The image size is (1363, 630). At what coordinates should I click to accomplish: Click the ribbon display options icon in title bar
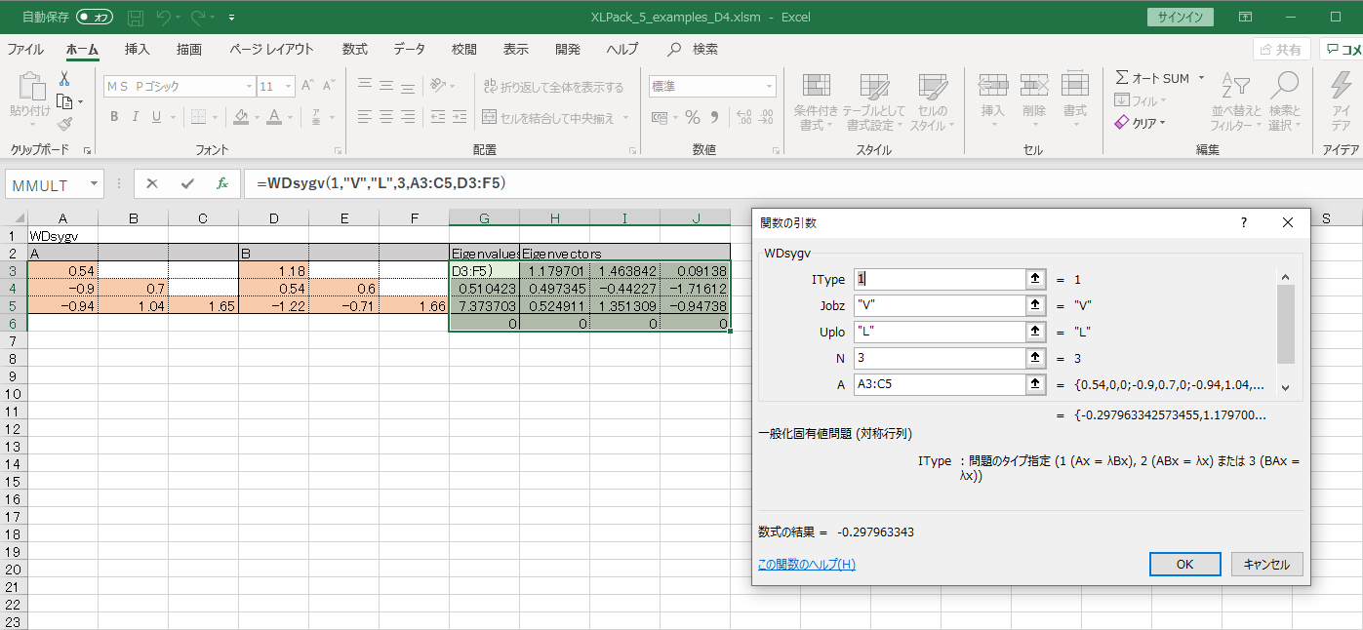click(x=1245, y=18)
